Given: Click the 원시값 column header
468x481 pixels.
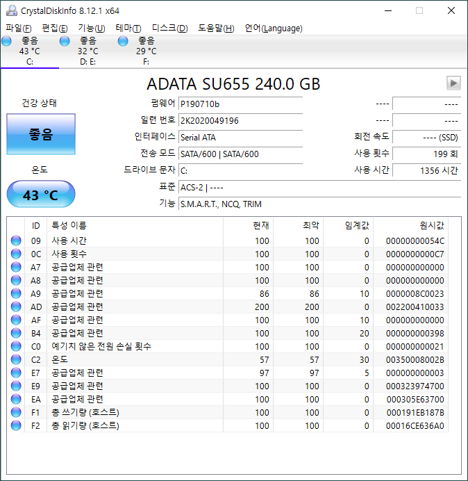Looking at the screenshot, I should tap(410, 225).
